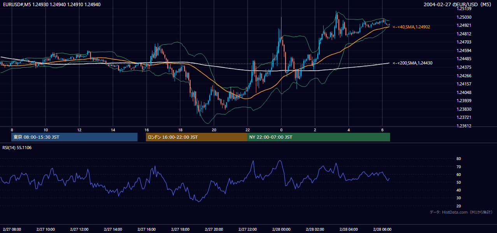Image resolution: width=497 pixels, height=233 pixels.
Task: Select the 2/28 00:00 time axis marker
Action: pyautogui.click(x=281, y=230)
